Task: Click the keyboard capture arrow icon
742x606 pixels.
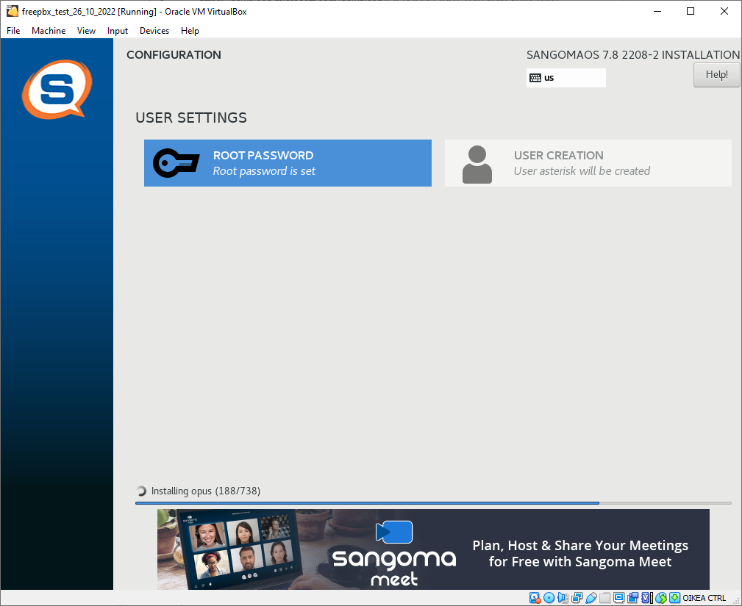Action: [675, 598]
